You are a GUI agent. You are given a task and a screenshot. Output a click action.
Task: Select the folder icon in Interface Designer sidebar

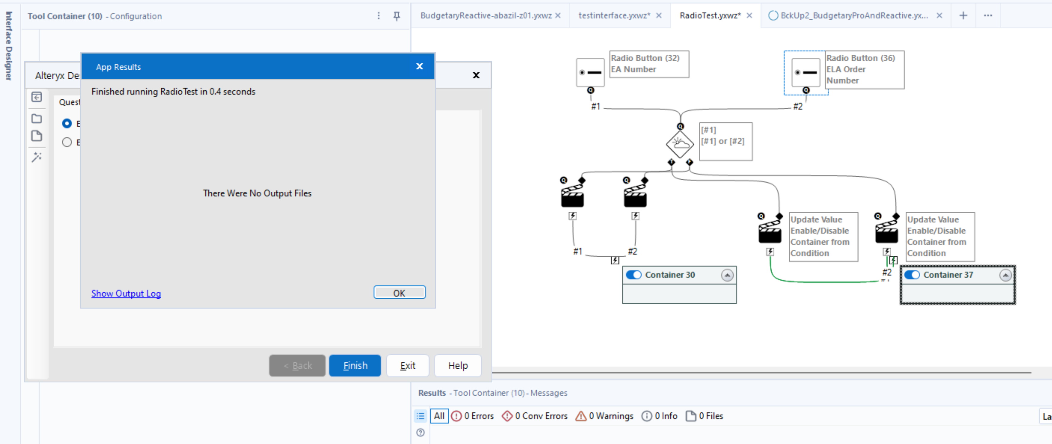pos(37,118)
